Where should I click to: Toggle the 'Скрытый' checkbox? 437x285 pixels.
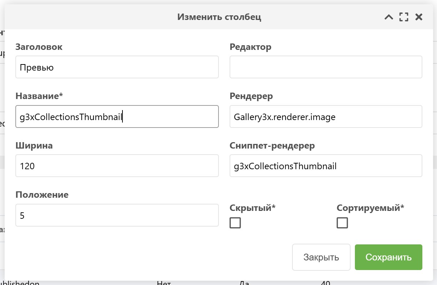pyautogui.click(x=235, y=223)
